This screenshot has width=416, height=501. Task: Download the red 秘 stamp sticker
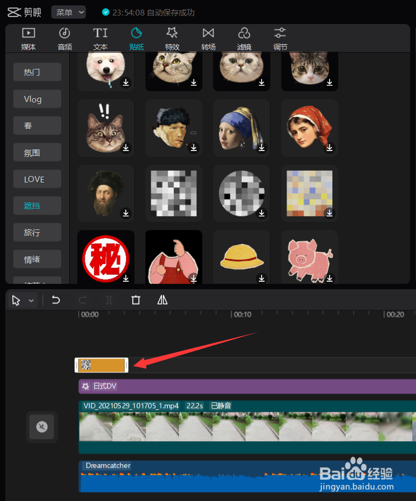126,278
